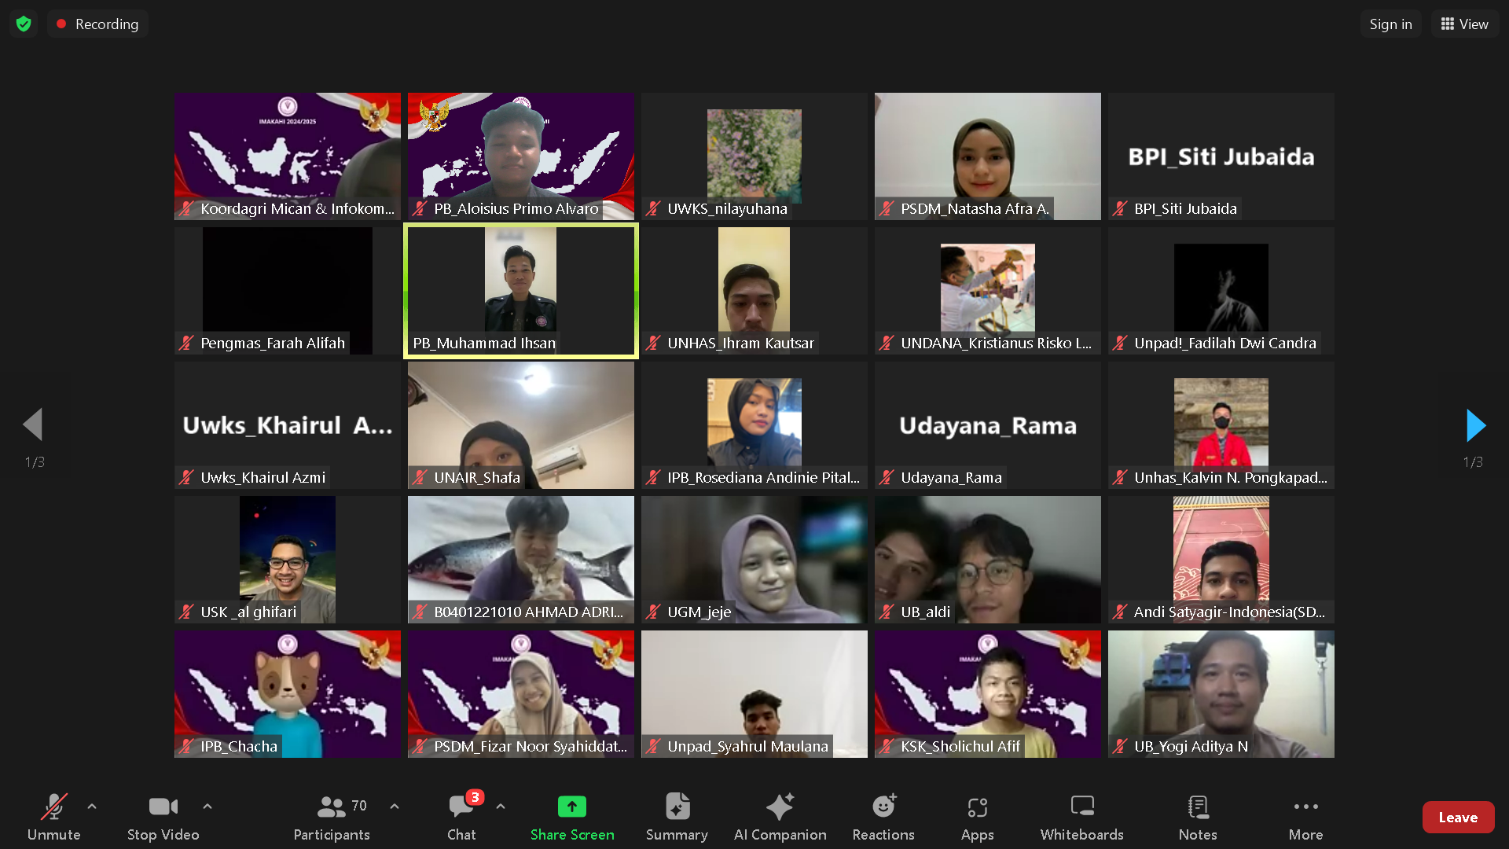Open the View layout menu
The image size is (1509, 849).
pos(1464,24)
